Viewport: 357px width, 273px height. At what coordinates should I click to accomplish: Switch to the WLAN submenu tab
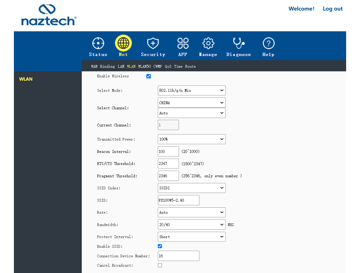tap(131, 67)
